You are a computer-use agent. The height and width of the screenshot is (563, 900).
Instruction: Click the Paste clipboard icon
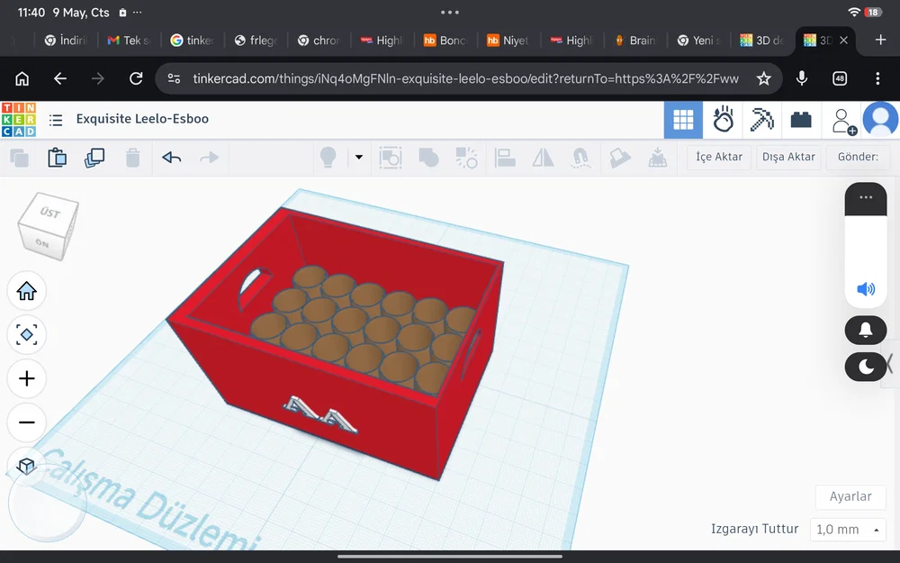click(x=57, y=158)
